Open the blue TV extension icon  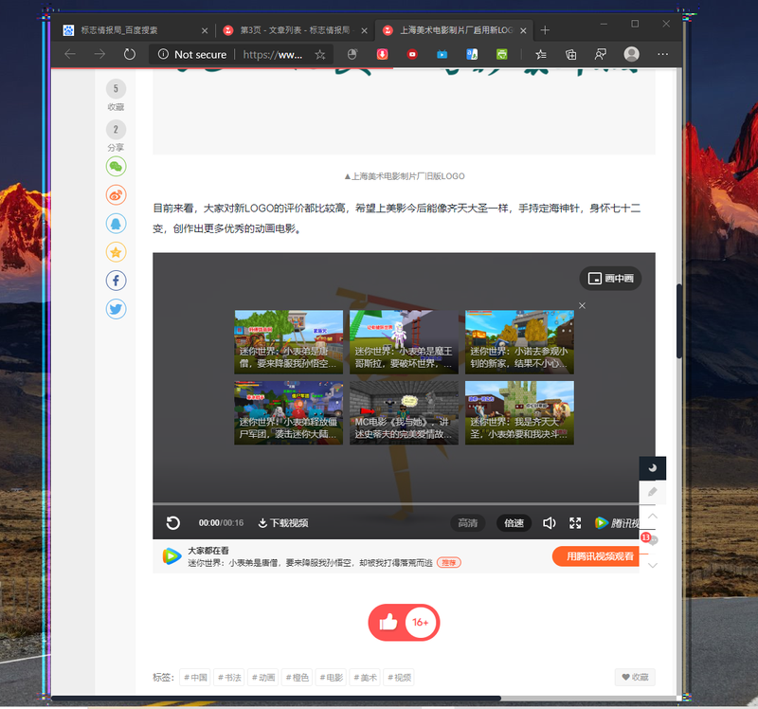point(442,54)
